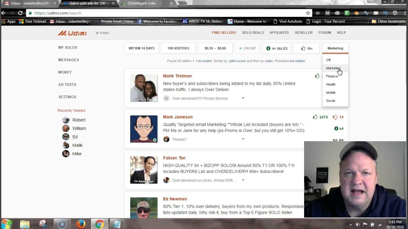Click the browser back arrow
Screen dimensions: 408x229
coord(4,13)
